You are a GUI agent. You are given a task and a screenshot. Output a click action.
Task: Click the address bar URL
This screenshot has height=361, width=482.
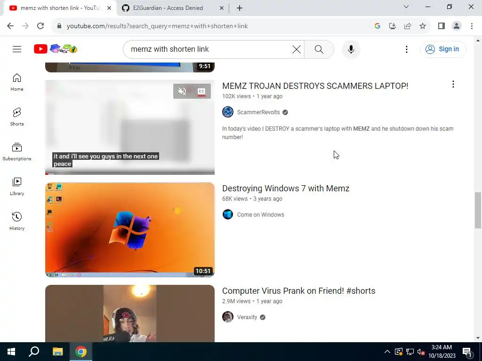[157, 26]
